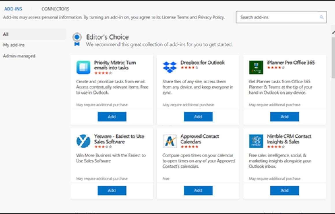
Task: Click "Win More Business" description text
Action: pyautogui.click(x=111, y=158)
